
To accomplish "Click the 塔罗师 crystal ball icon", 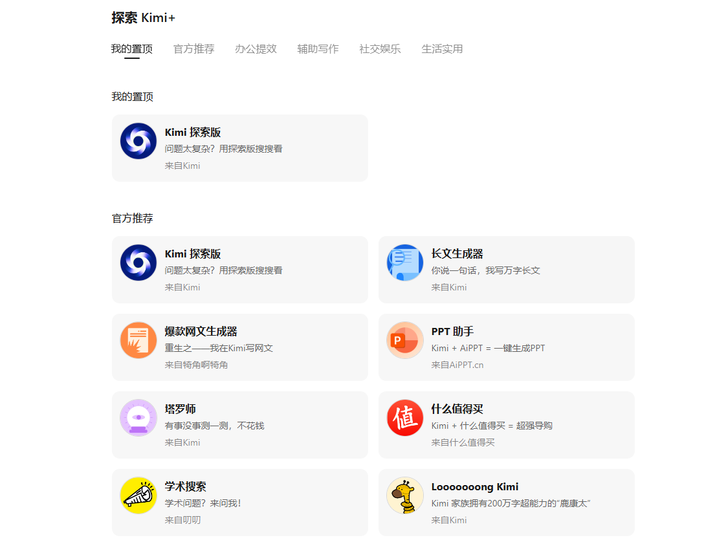I will coord(138,418).
